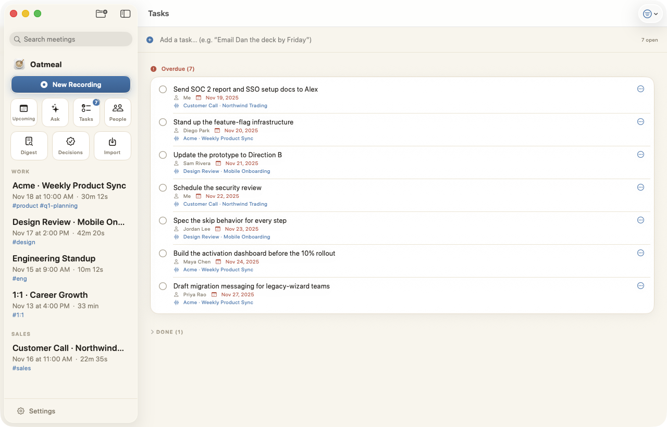
Task: Click the #1:1 tag
Action: 18,315
